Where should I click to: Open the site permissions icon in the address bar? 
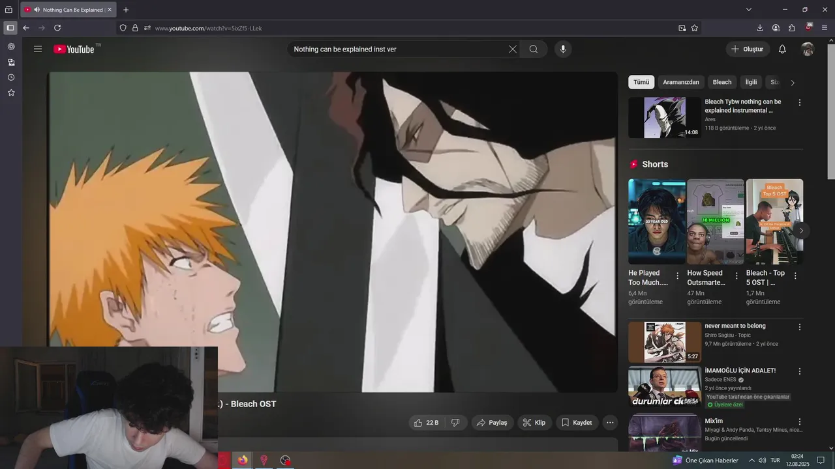pyautogui.click(x=147, y=28)
